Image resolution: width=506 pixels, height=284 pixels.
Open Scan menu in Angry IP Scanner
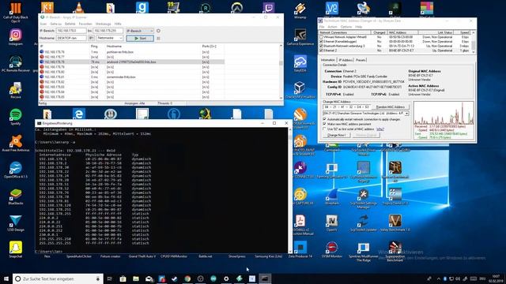43,24
